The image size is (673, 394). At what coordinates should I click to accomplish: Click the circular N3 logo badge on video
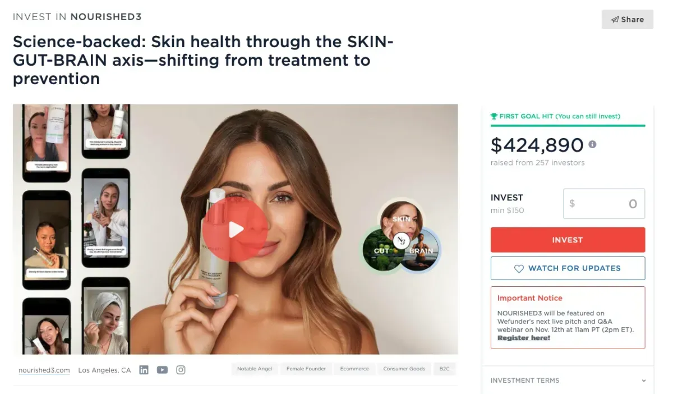(401, 240)
